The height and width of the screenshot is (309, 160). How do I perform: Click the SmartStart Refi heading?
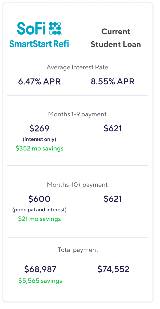[x=39, y=43]
